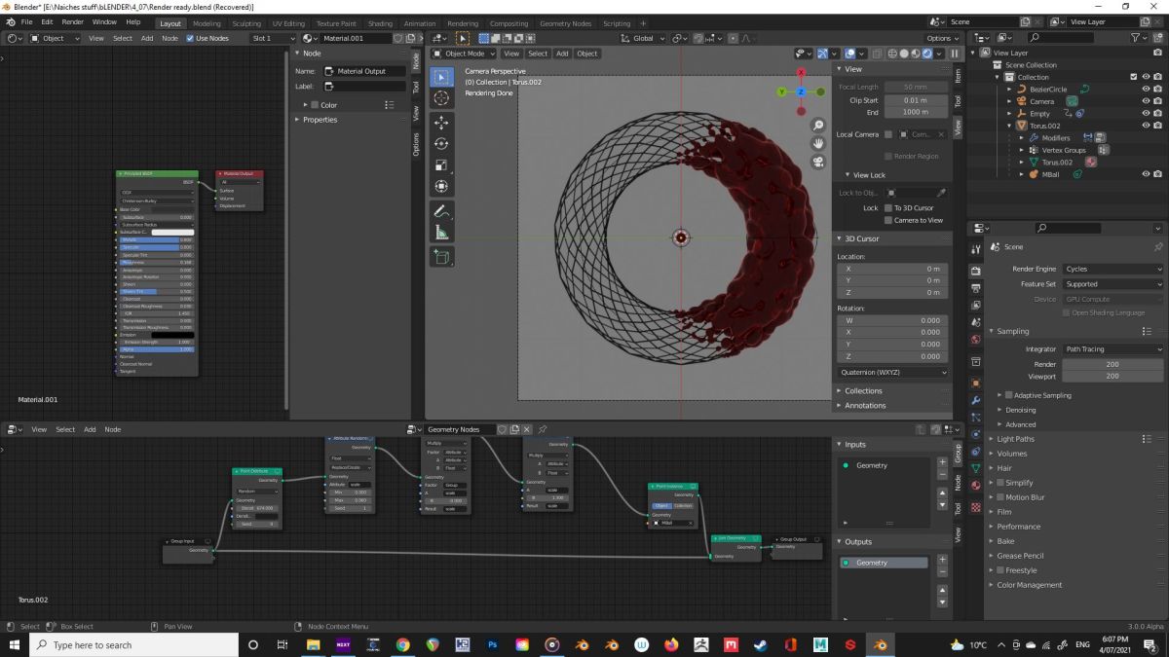1169x657 pixels.
Task: Open Firefox from the Windows taskbar
Action: [x=671, y=644]
